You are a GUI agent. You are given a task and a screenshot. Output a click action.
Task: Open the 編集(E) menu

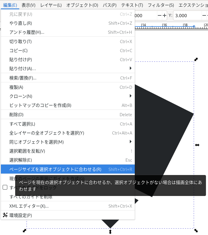[x=10, y=5]
